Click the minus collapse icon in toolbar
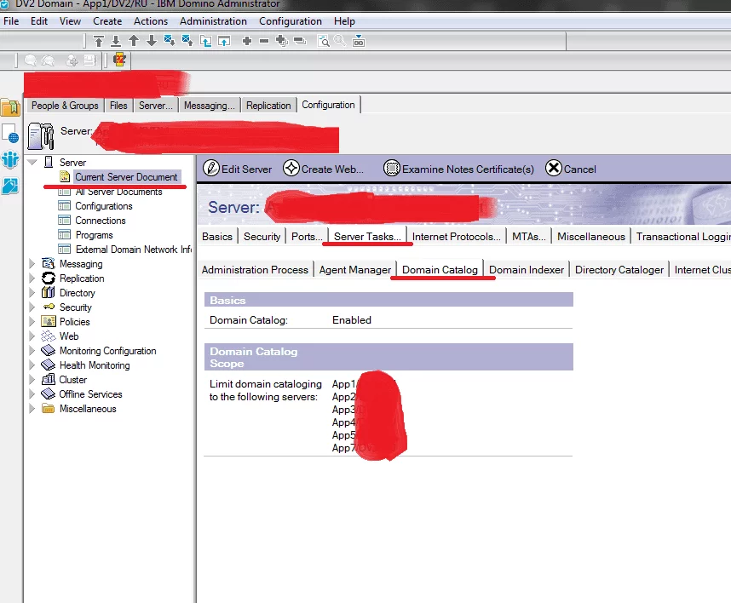The width and height of the screenshot is (731, 603). pos(264,41)
